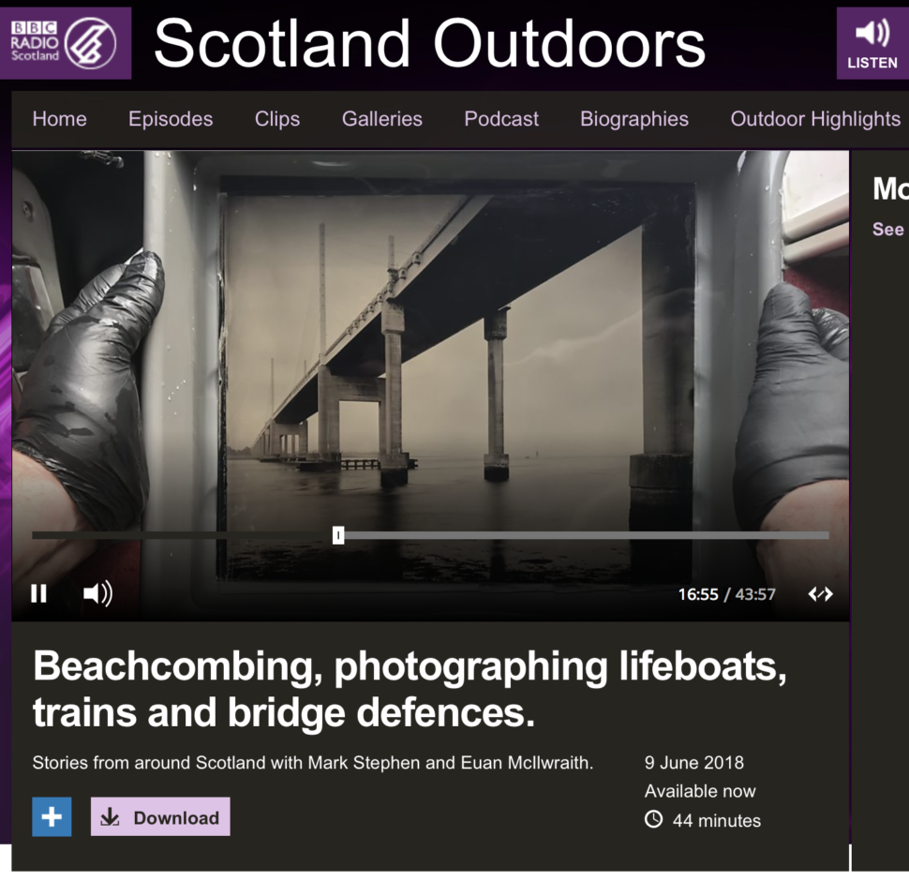Screen dimensions: 909x881
Task: Click the Listen speaker icon
Action: coord(872,34)
